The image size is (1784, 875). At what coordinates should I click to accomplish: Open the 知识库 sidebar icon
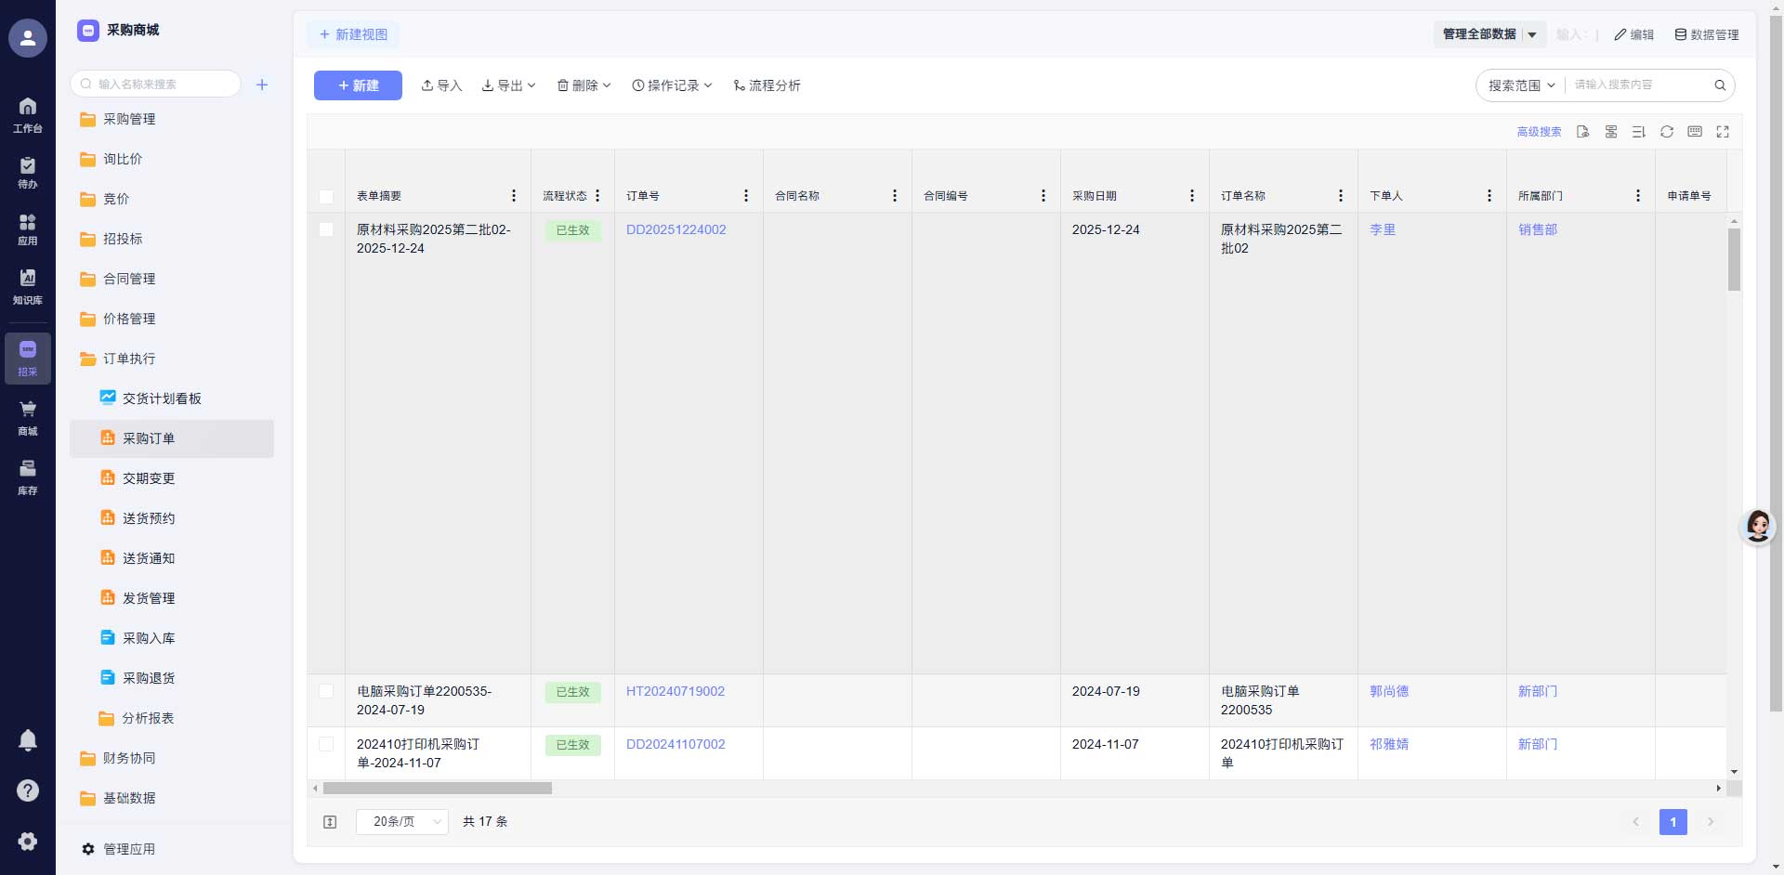[28, 286]
